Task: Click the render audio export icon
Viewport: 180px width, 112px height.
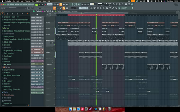Action: pos(129,4)
